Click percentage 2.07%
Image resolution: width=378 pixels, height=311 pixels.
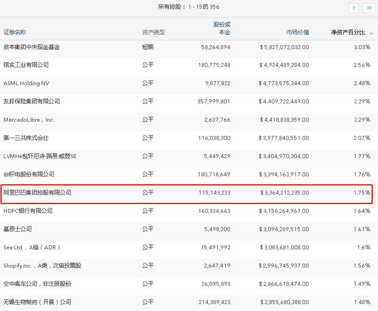click(362, 138)
